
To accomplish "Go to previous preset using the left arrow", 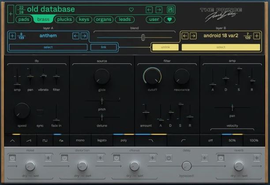I will click(149, 10).
